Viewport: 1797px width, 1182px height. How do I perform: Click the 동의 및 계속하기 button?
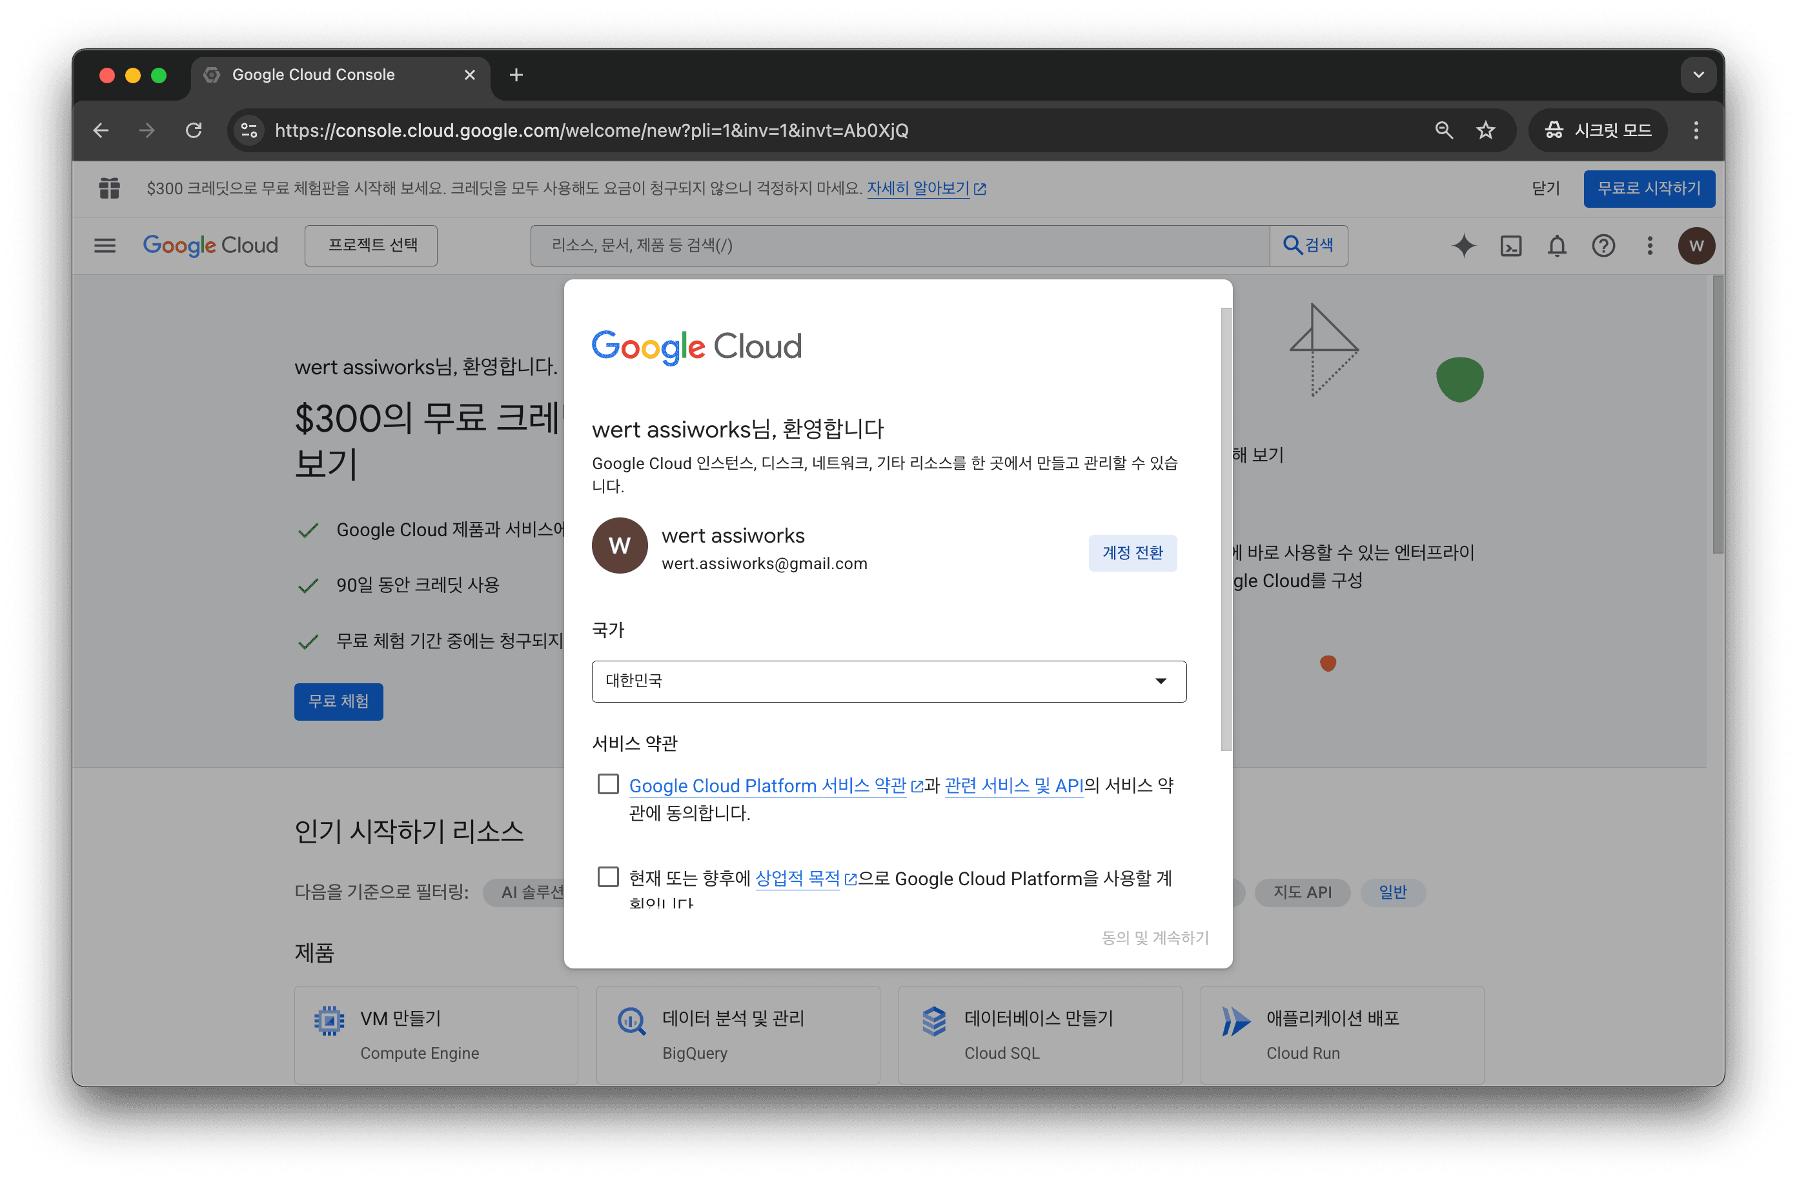pos(1155,937)
